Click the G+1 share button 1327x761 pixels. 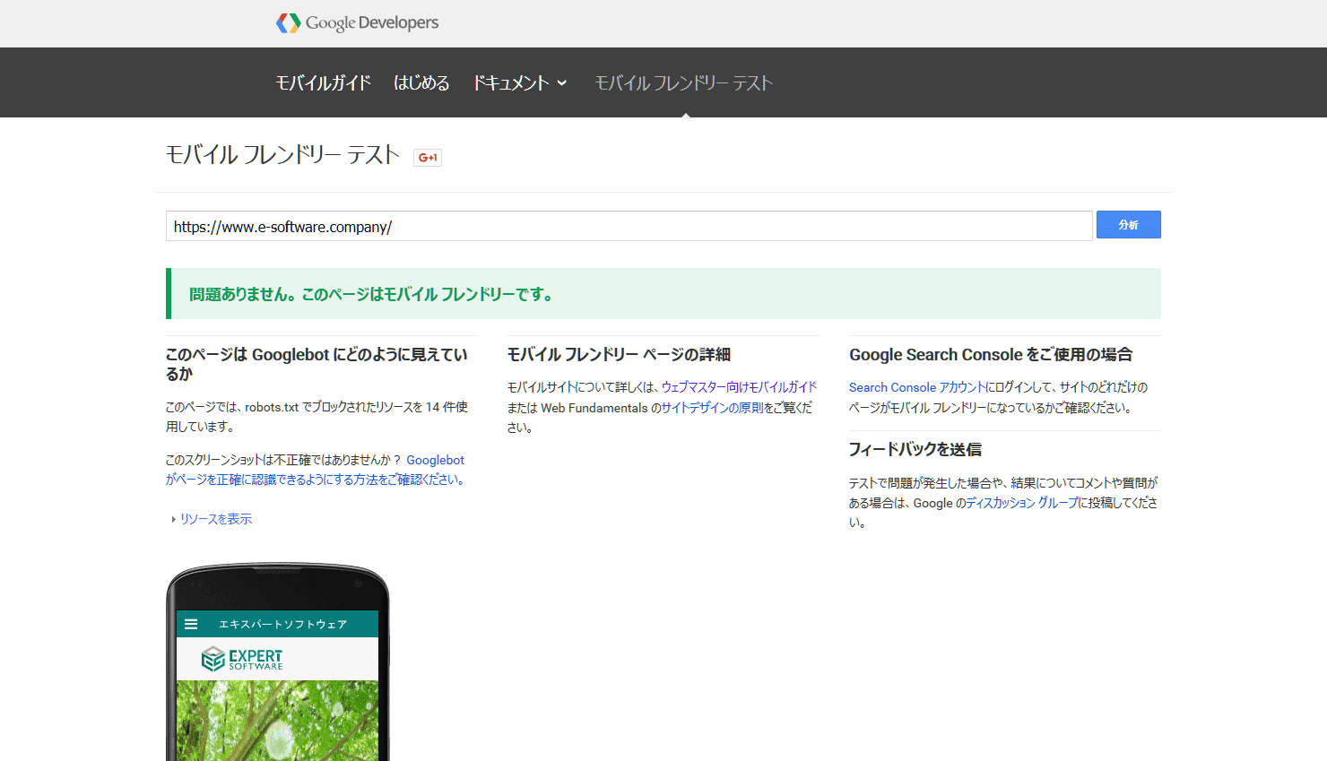point(428,158)
